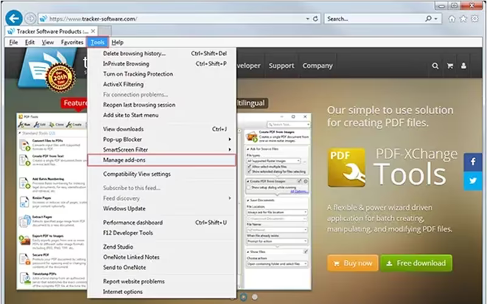
Task: Select the active blue carousel dot
Action: pyautogui.click(x=243, y=297)
